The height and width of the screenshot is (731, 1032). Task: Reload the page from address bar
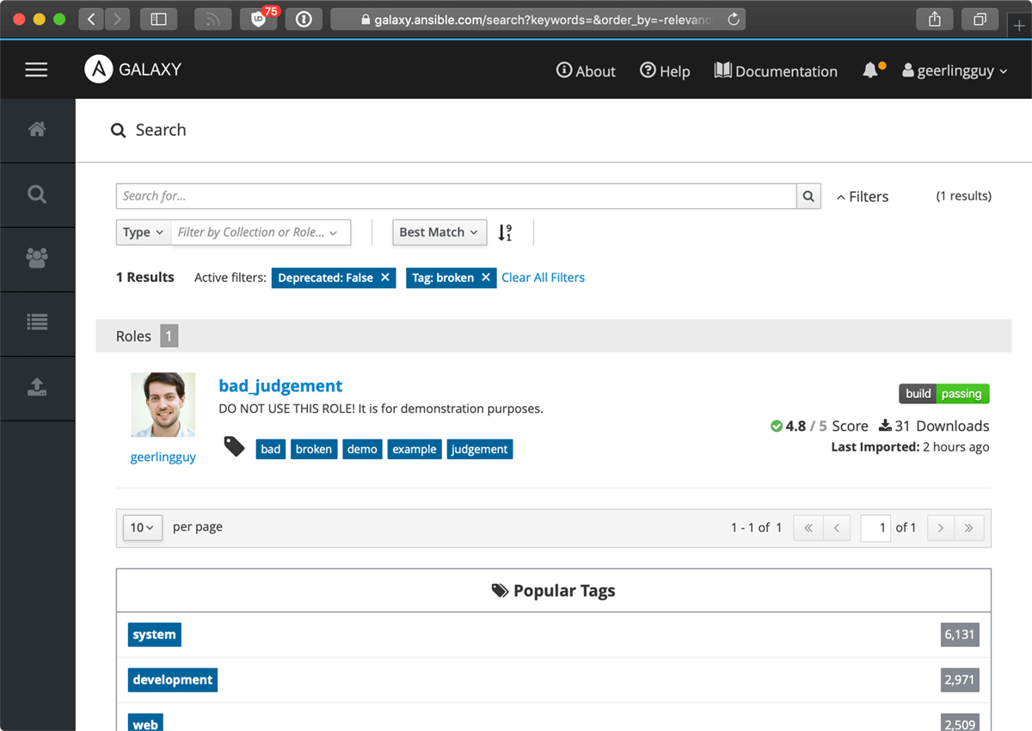click(733, 19)
